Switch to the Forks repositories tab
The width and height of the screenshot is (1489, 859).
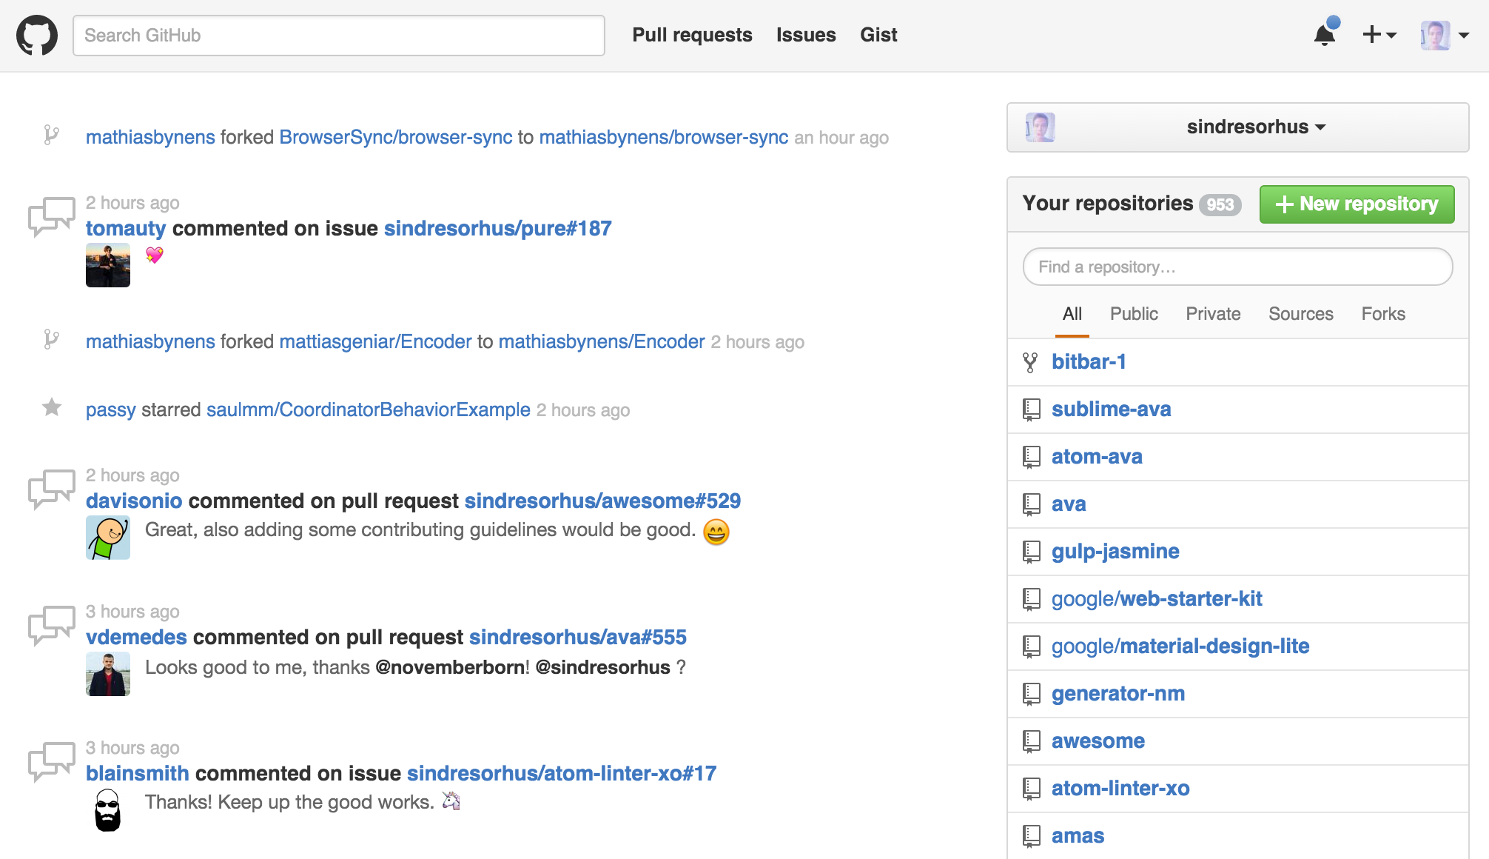(1382, 314)
